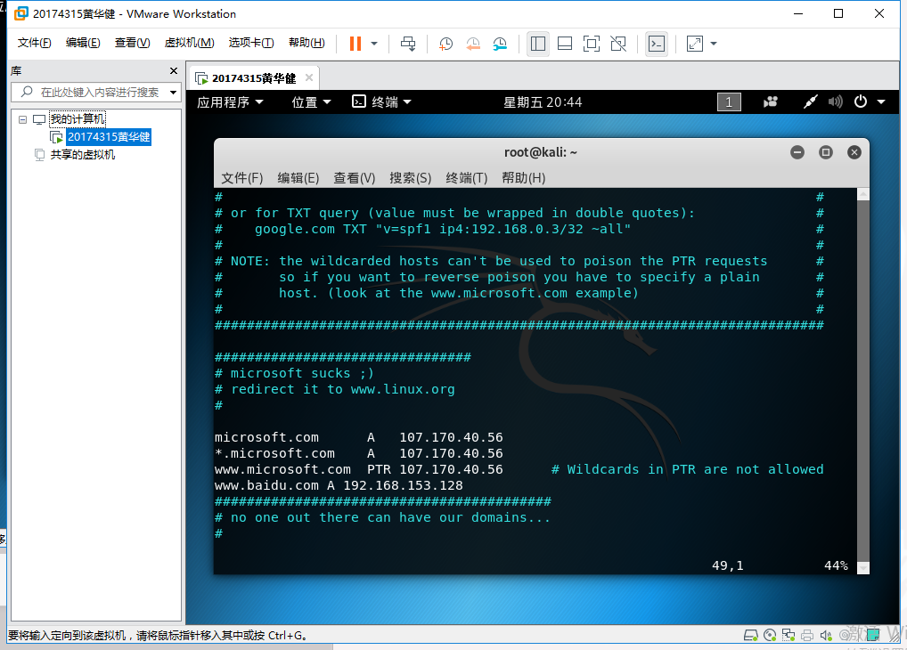Open the 虚拟机(M) menu
The width and height of the screenshot is (907, 650).
click(189, 43)
